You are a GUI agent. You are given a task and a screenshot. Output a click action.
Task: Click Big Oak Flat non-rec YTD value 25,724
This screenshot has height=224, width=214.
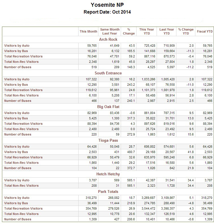[150, 129]
